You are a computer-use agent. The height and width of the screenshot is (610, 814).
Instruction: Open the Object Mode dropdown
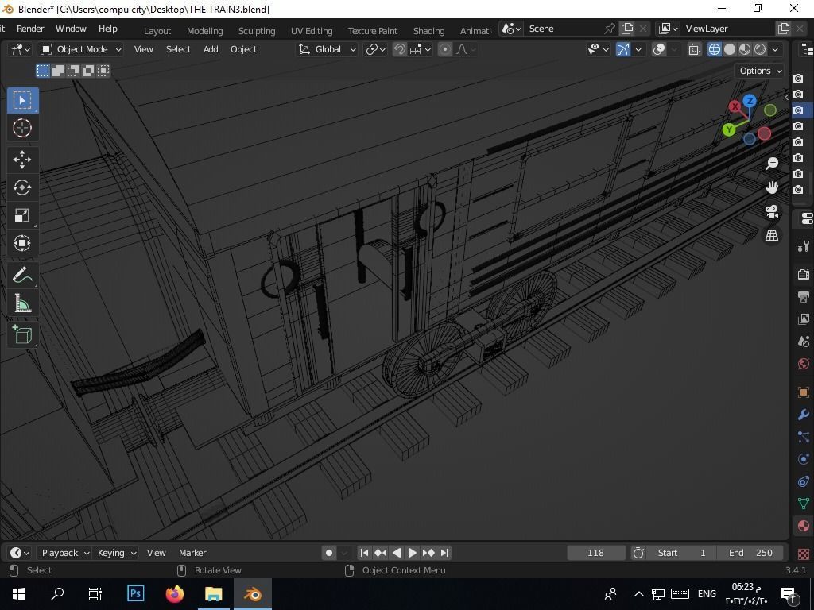[x=82, y=49]
